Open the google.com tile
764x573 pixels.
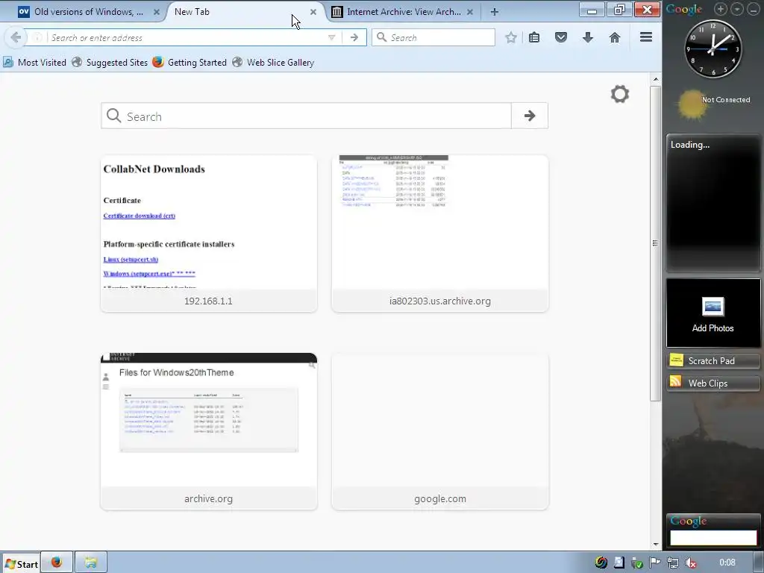440,431
